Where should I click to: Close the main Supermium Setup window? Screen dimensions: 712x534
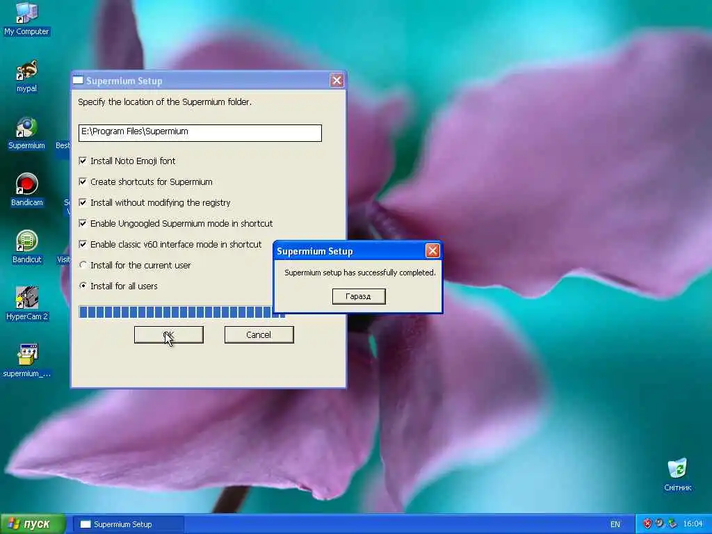[x=337, y=81]
